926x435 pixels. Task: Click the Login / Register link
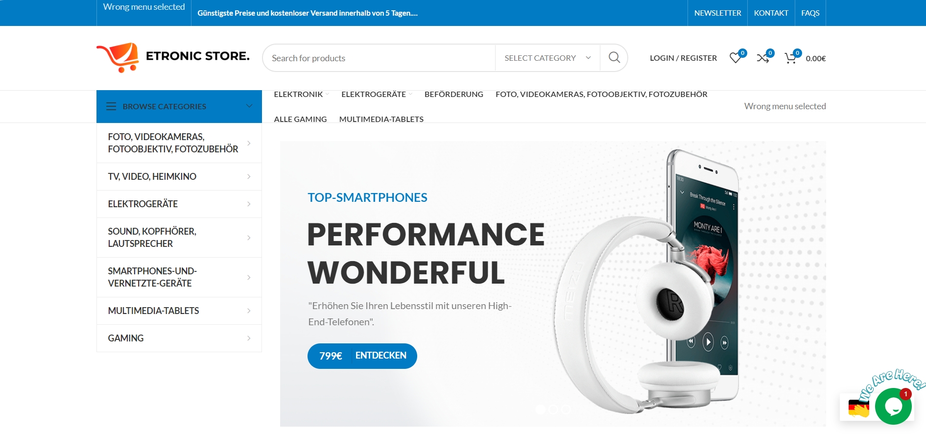coord(683,58)
